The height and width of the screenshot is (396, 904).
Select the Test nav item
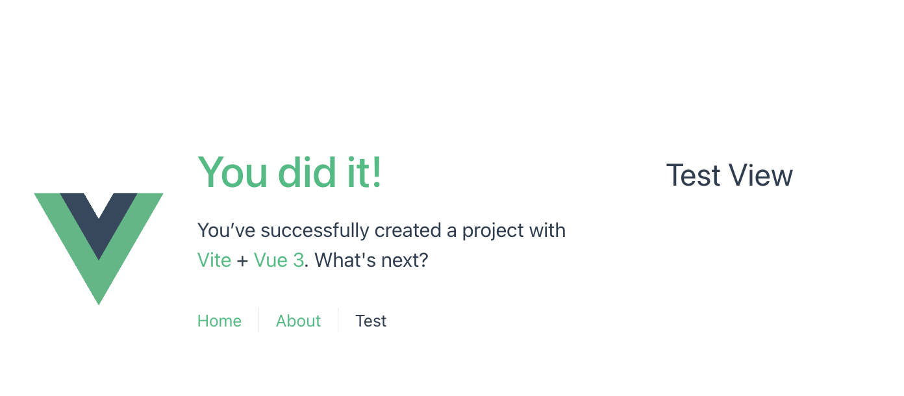(371, 321)
